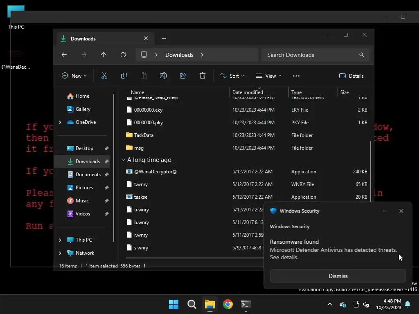
Task: Open Videos in quick access
Action: (x=82, y=214)
